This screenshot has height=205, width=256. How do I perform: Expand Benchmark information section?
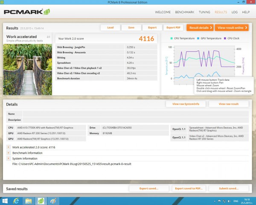[x=9, y=153]
